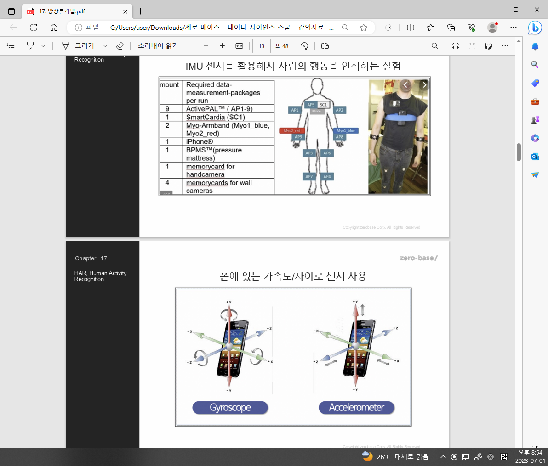Open sidebar Search tool
This screenshot has width=548, height=466.
click(x=535, y=65)
